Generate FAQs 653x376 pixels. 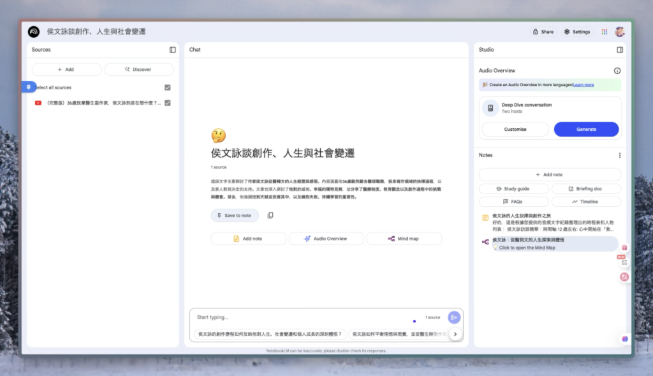514,202
